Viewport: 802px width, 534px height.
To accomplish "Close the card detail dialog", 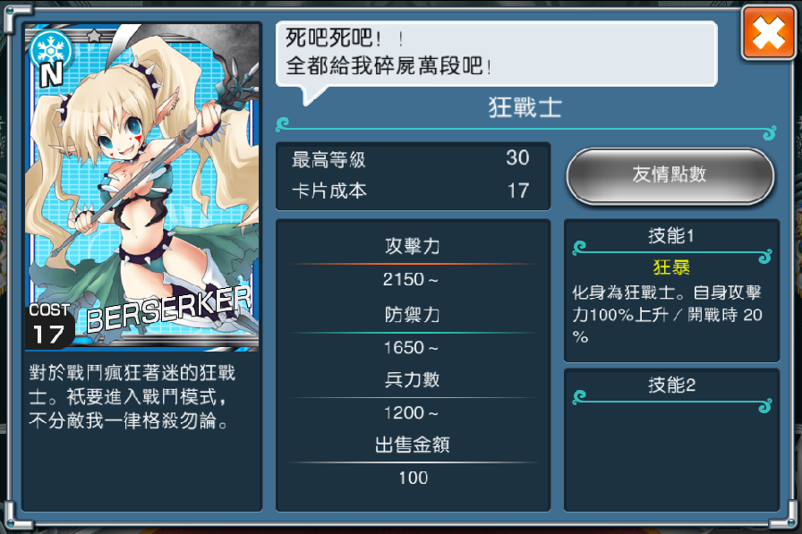I will (x=768, y=33).
